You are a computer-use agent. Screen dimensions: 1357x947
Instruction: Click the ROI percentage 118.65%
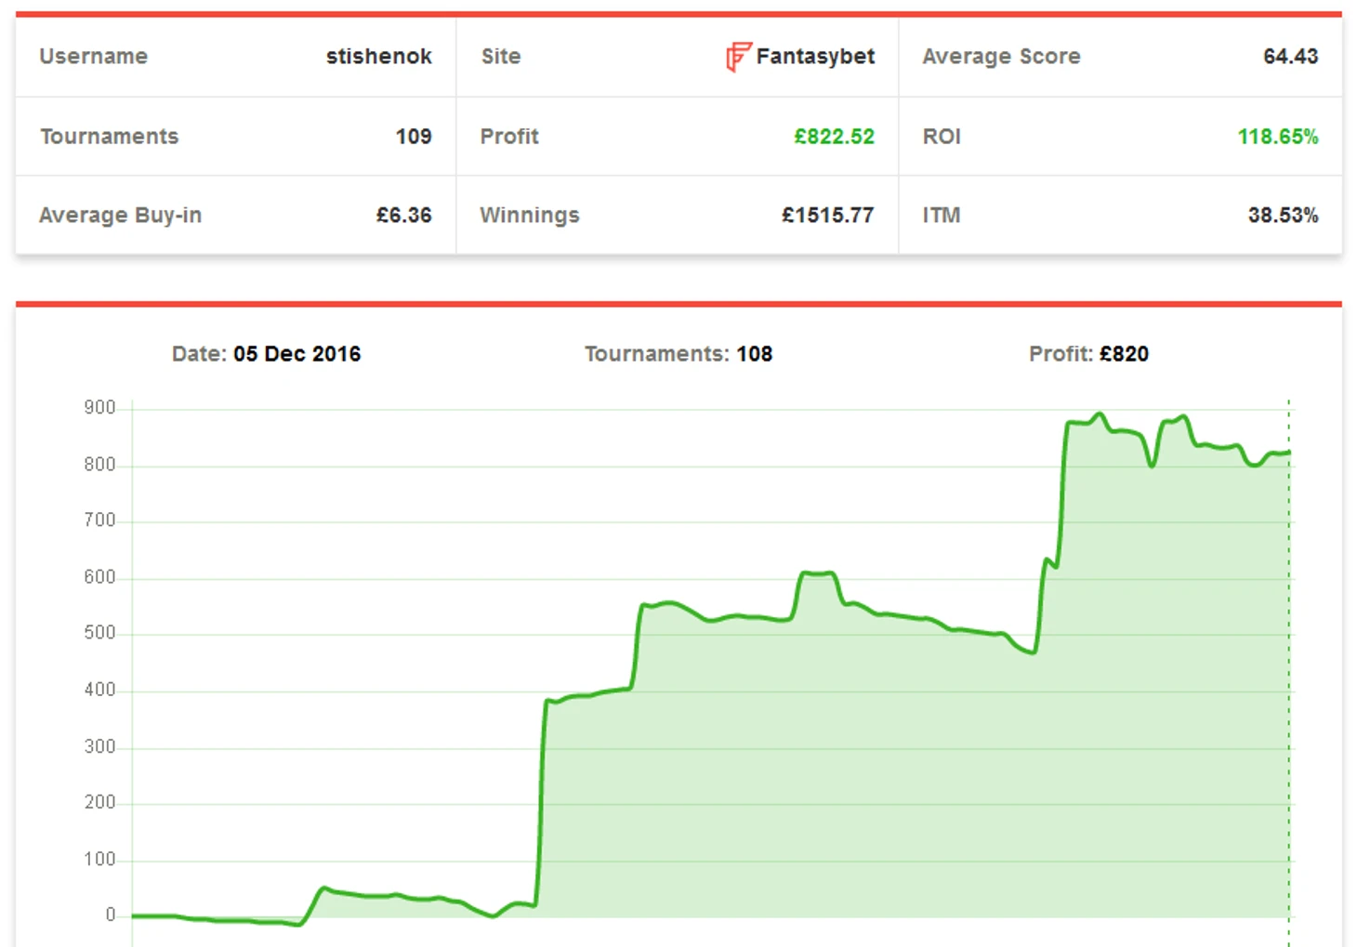click(1277, 137)
